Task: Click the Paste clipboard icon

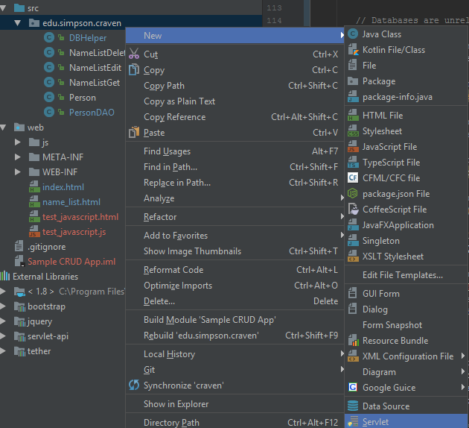Action: [134, 132]
